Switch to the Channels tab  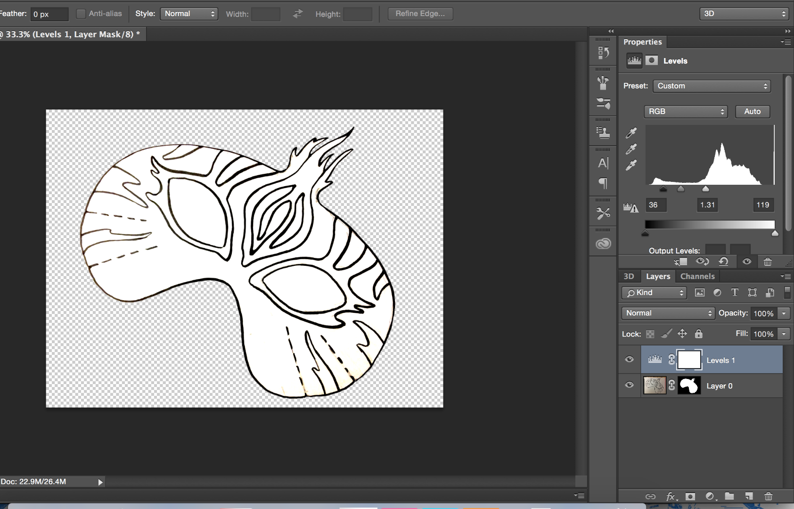pos(697,276)
